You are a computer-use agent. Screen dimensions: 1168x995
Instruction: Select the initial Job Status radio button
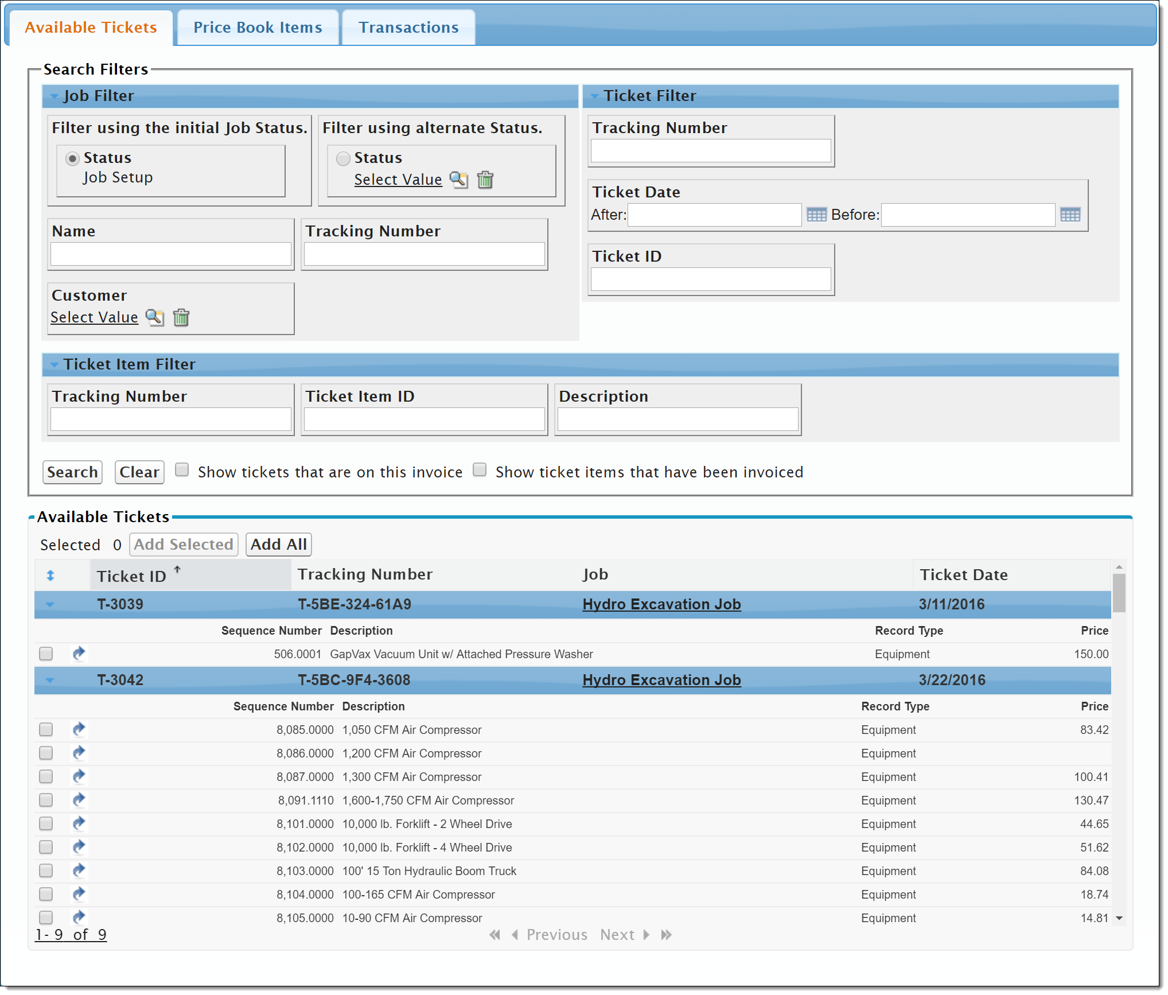coord(72,158)
